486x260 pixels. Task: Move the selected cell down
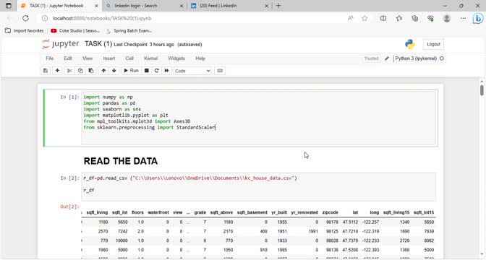[x=114, y=71]
